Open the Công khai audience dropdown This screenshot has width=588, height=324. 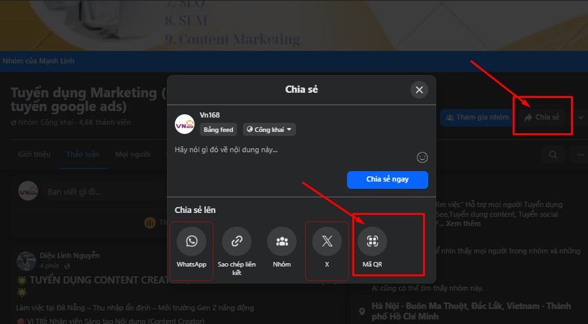pyautogui.click(x=269, y=129)
